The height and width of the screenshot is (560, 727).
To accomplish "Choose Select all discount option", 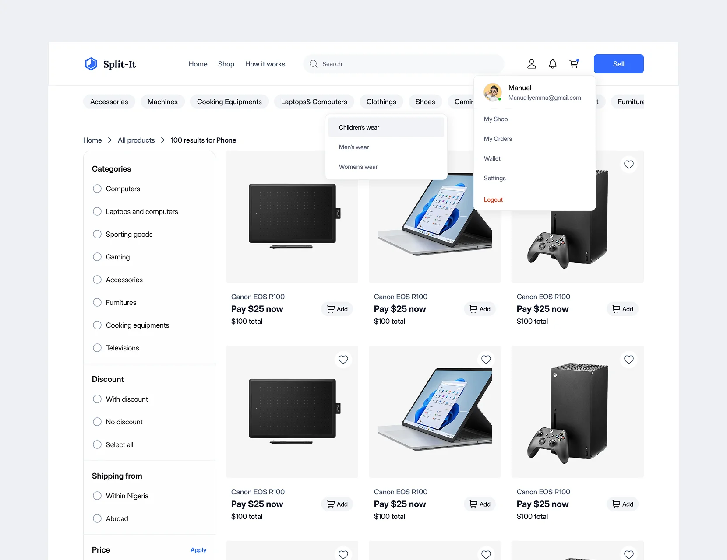I will click(x=97, y=444).
